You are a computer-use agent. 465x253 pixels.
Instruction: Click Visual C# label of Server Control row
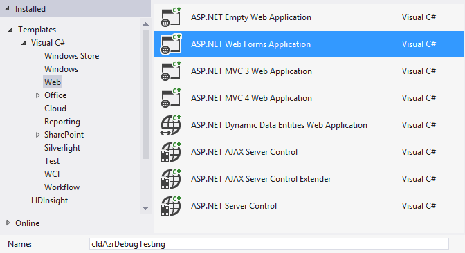click(x=419, y=206)
